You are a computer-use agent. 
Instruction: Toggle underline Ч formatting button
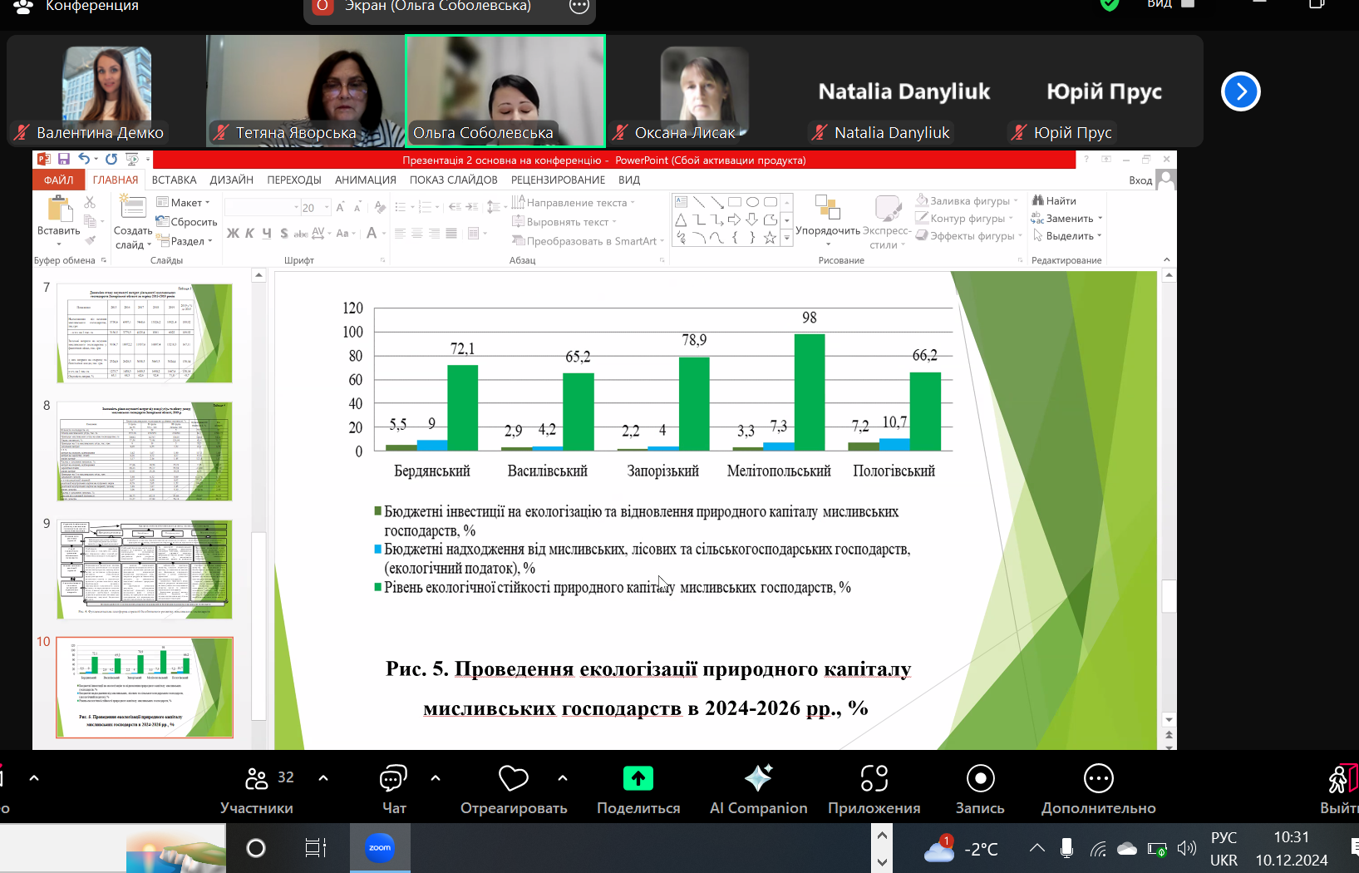tap(267, 234)
